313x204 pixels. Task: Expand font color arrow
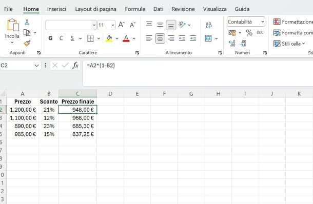pyautogui.click(x=134, y=38)
